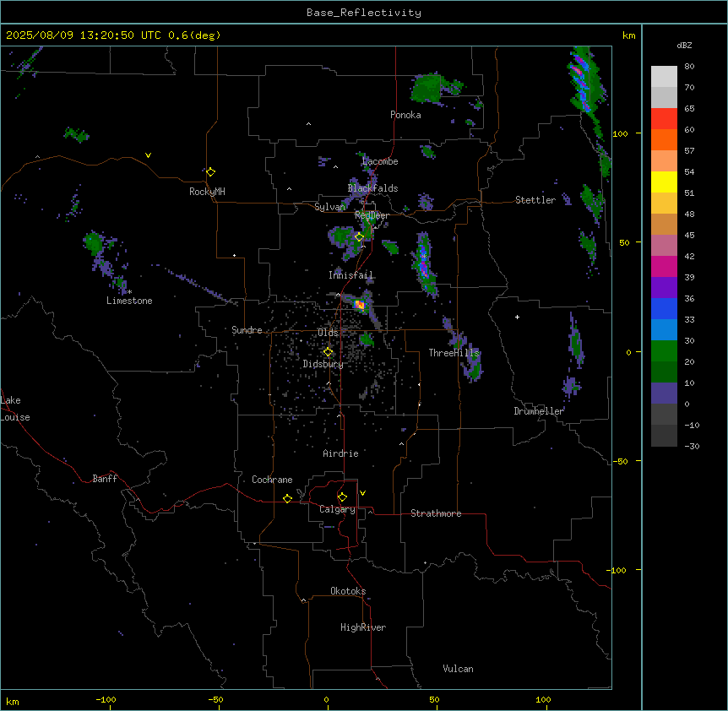
Task: Click the Innisfail label
Action: (x=350, y=275)
